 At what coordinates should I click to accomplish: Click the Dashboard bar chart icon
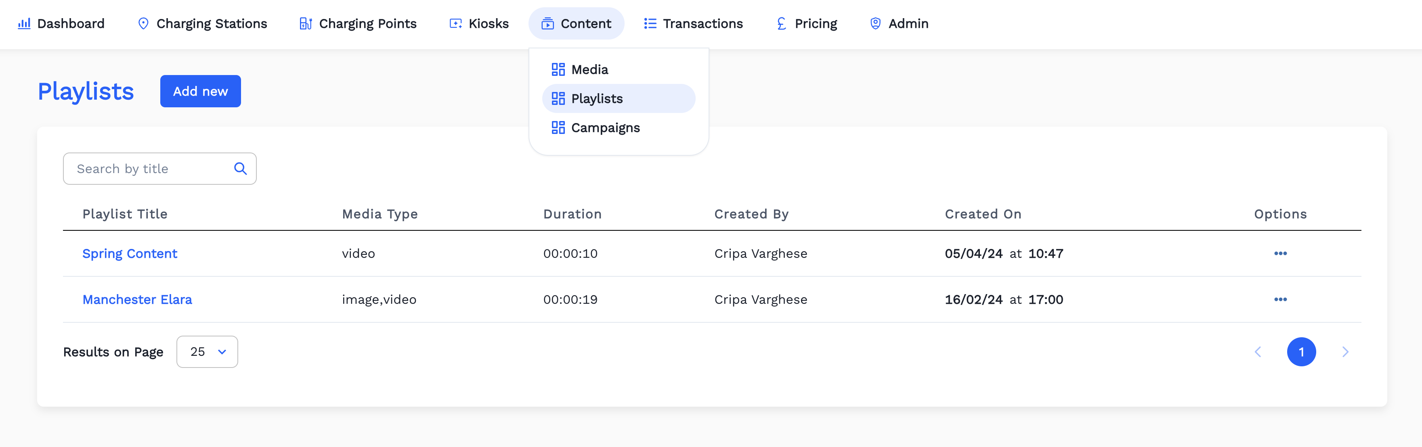tap(24, 24)
